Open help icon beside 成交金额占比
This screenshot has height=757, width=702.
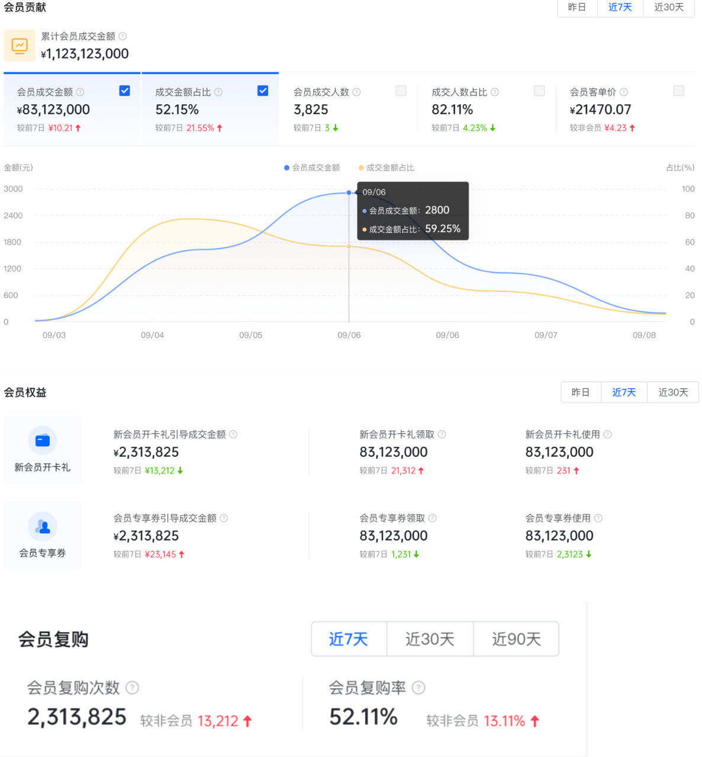[x=218, y=92]
